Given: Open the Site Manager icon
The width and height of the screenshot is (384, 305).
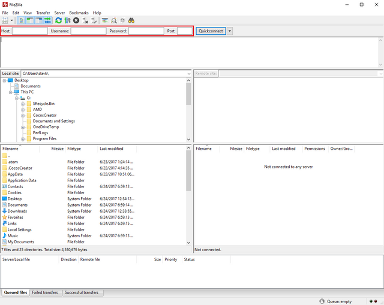Looking at the screenshot, I should click(5, 20).
